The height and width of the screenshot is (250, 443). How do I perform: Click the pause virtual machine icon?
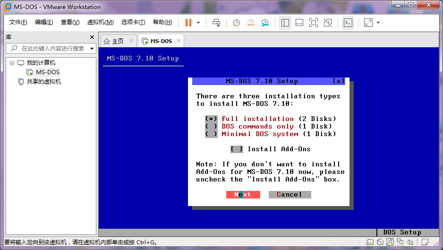(188, 23)
